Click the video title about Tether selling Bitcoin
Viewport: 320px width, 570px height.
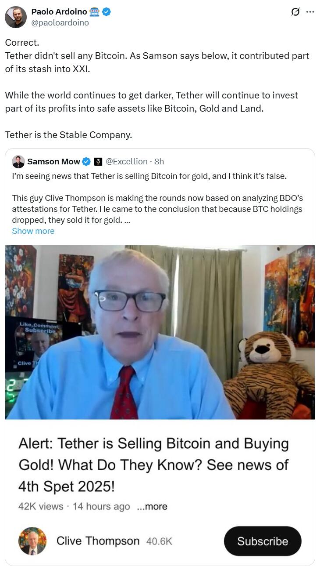coord(153,465)
